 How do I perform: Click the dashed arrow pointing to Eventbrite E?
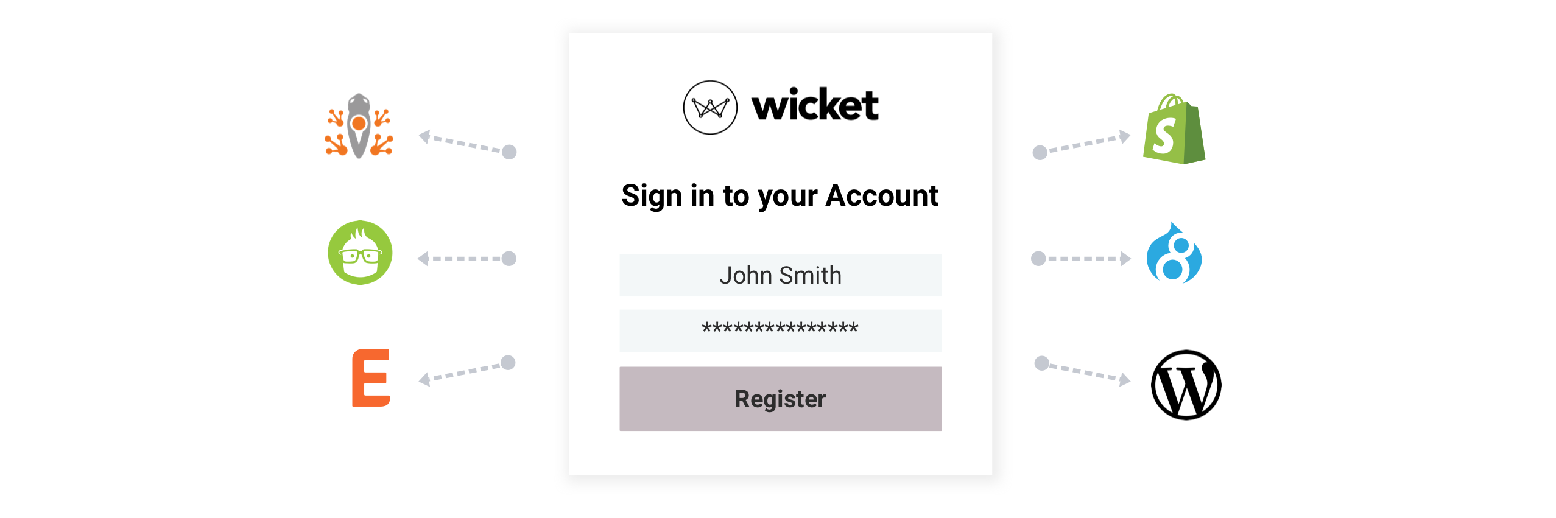coord(466,371)
